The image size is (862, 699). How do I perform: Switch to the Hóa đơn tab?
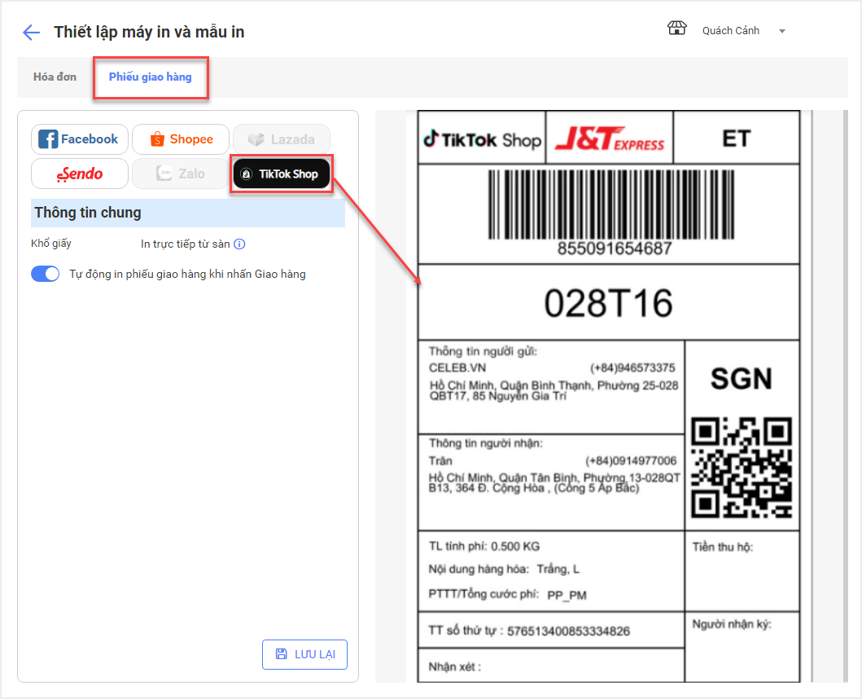[x=55, y=77]
